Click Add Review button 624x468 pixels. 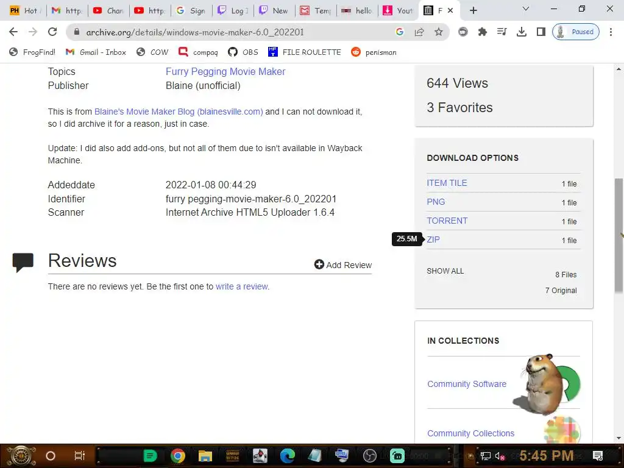pos(342,264)
